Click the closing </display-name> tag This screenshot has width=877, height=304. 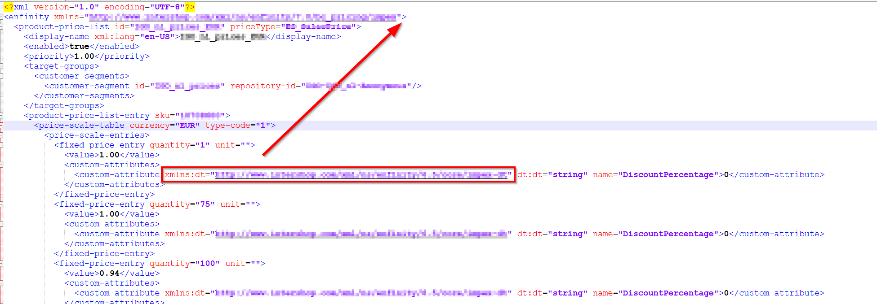[x=303, y=37]
